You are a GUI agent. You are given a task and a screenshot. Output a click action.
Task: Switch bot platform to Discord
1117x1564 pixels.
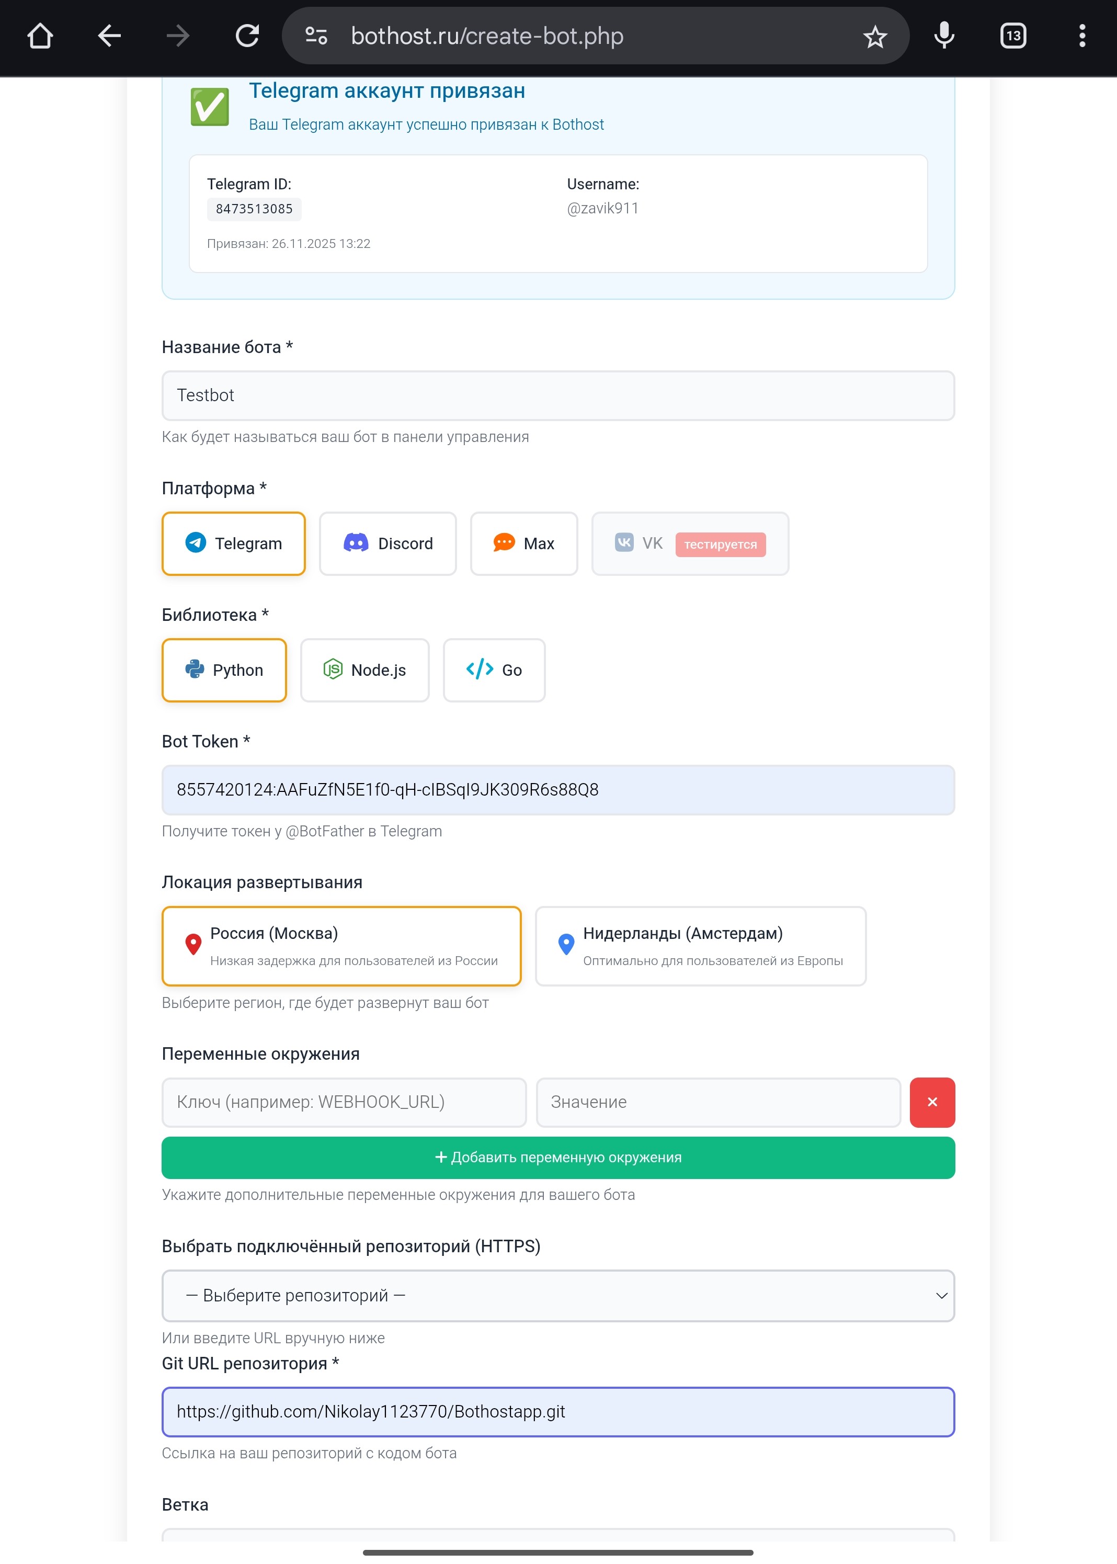click(387, 543)
